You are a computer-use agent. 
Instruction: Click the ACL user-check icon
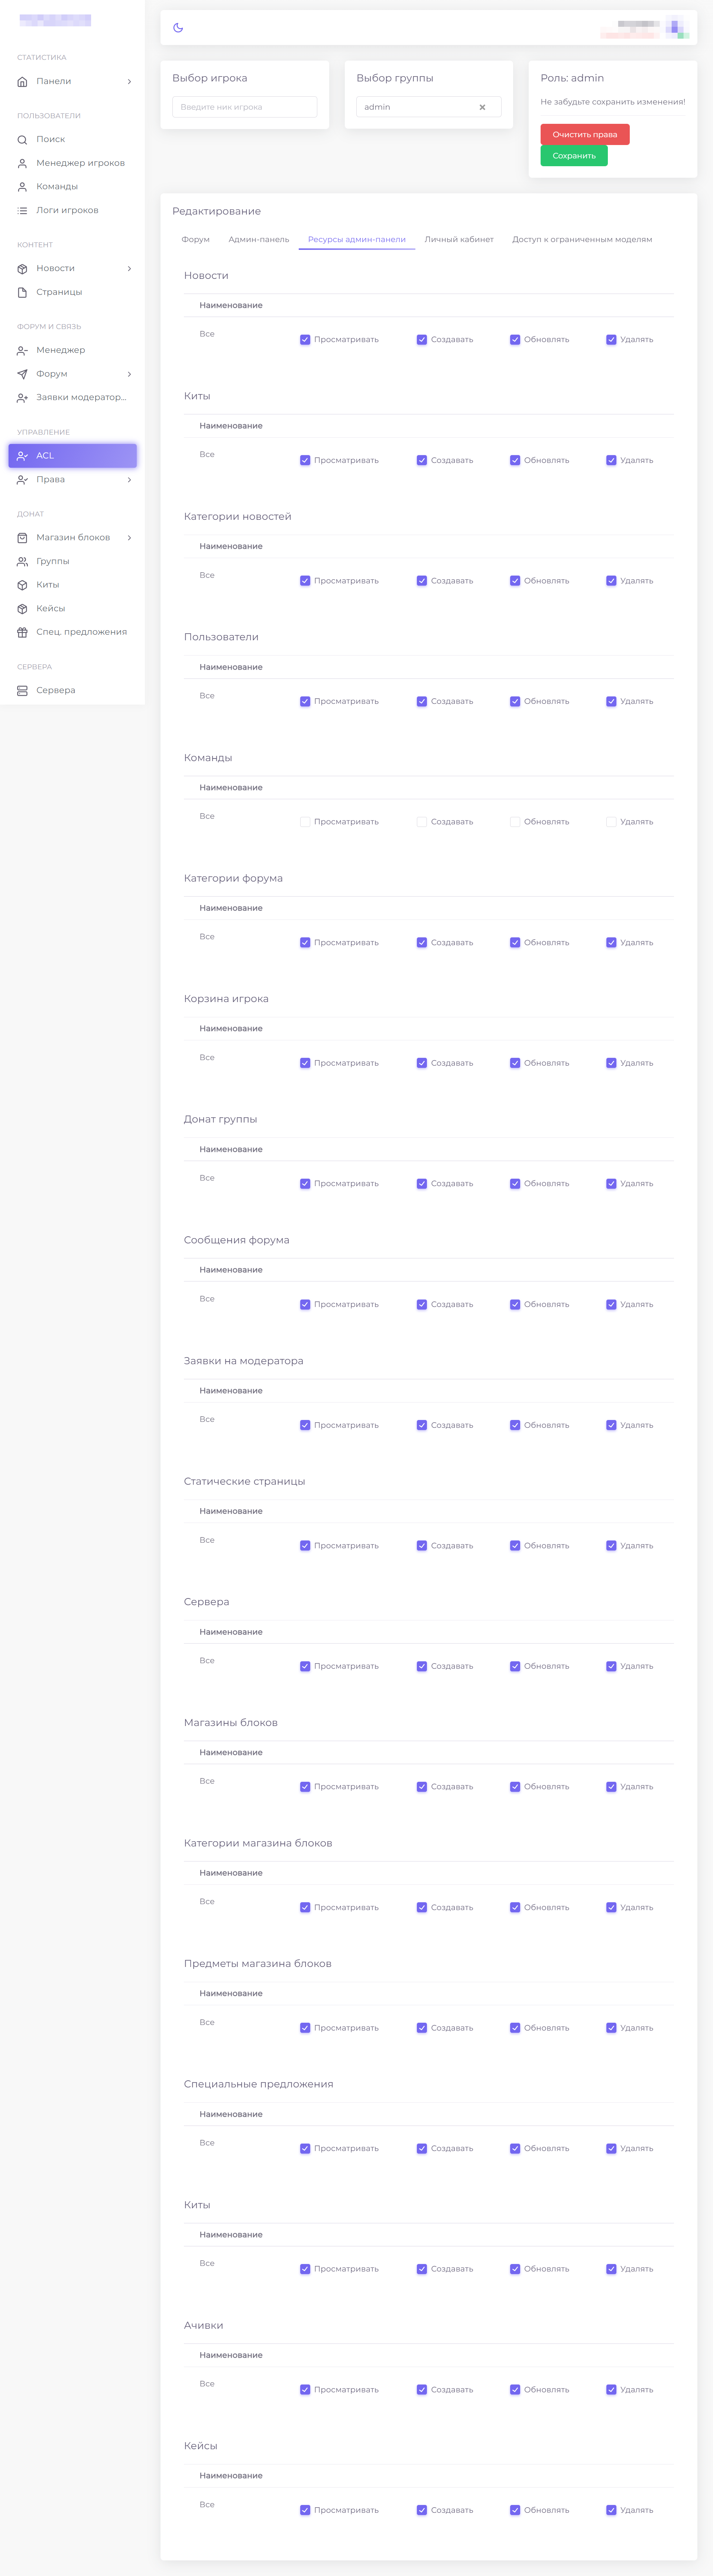point(22,456)
